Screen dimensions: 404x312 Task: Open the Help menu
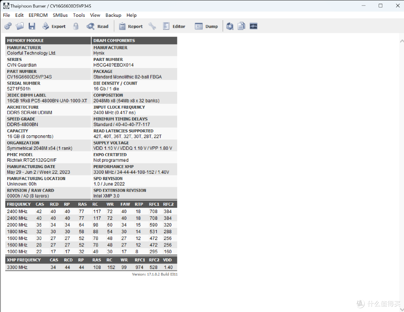[131, 15]
